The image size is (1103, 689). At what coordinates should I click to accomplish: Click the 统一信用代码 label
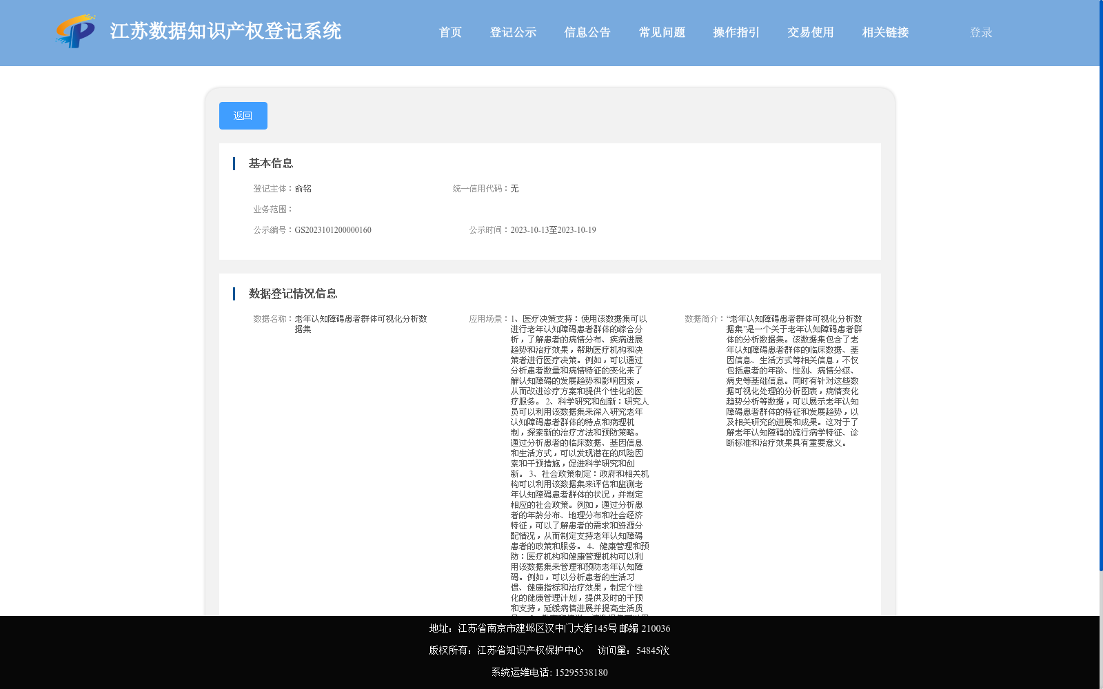[481, 189]
